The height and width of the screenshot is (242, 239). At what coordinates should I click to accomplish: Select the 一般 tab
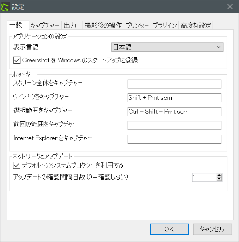pos(18,25)
